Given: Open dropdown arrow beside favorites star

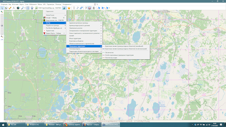Looking at the screenshot, I should click(x=71, y=8).
